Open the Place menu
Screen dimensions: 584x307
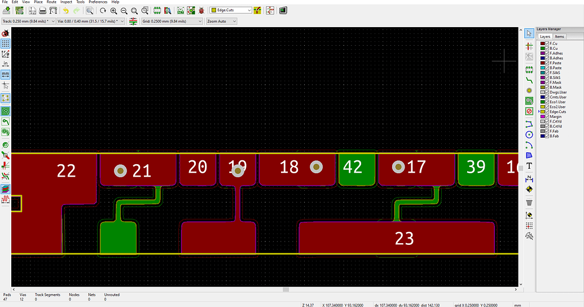(38, 2)
